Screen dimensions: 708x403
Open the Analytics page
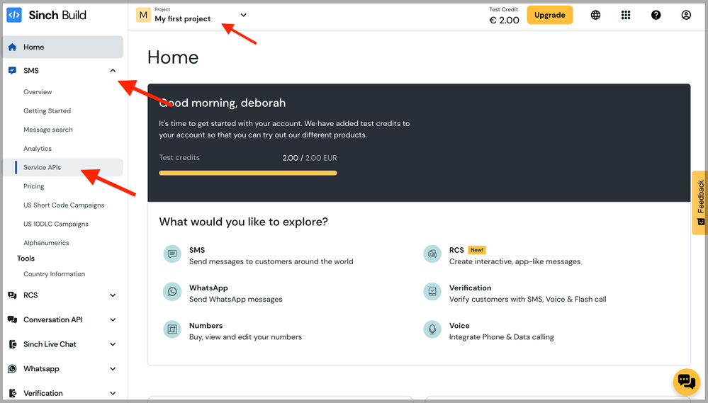tap(38, 149)
